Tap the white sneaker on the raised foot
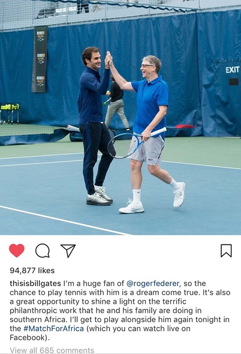 point(180,195)
